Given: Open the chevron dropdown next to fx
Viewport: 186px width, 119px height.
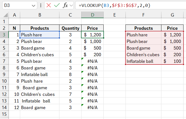Looking at the screenshot, I should coord(72,5).
